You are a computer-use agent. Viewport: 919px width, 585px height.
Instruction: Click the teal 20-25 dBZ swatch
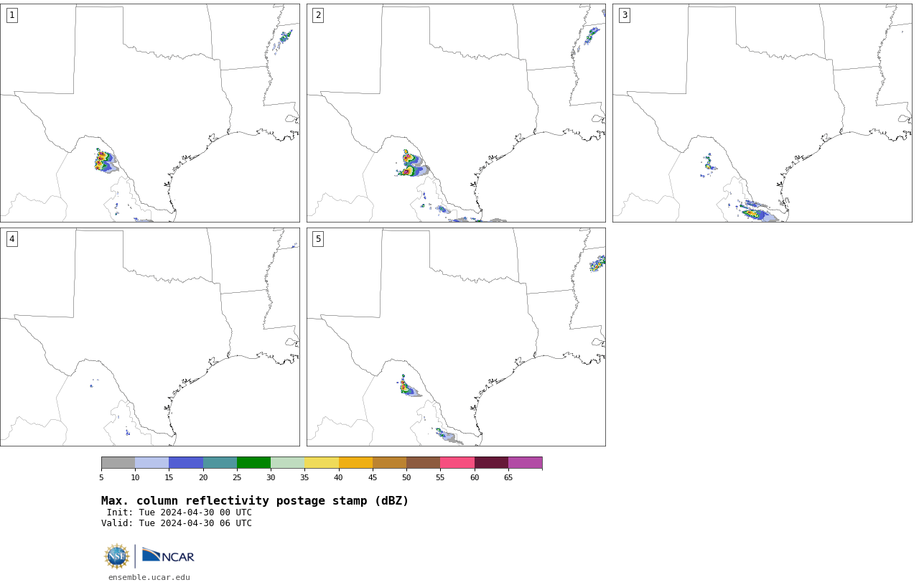pos(220,462)
